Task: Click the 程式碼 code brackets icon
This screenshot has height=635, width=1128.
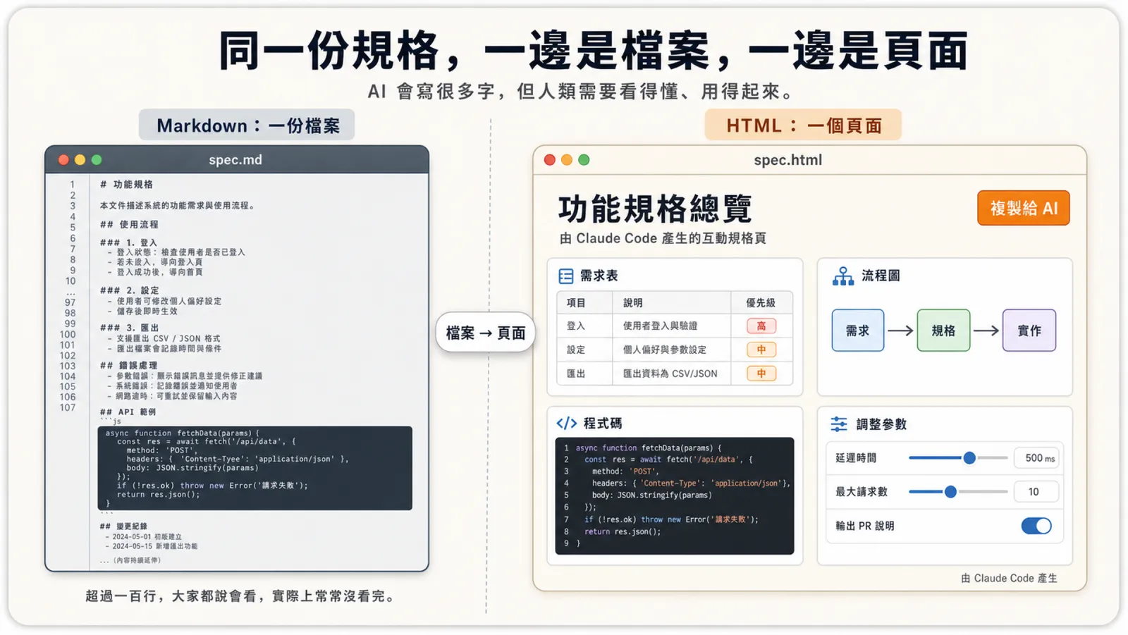Action: 566,423
